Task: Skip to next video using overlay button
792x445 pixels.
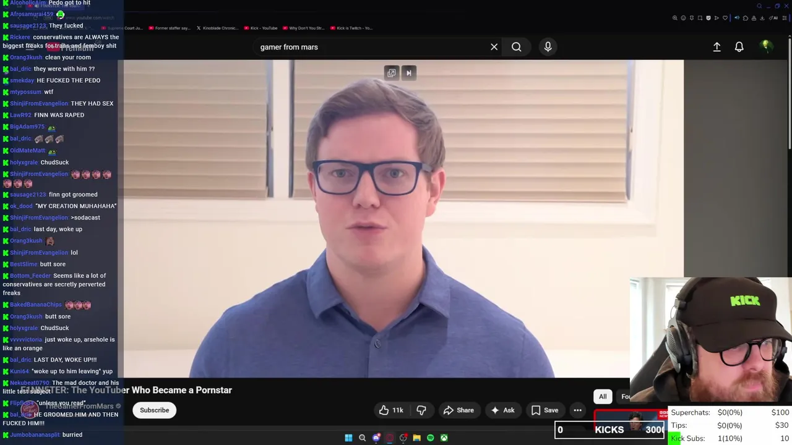Action: 408,73
